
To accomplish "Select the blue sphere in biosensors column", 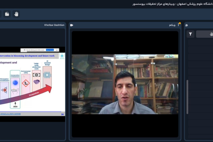I will click(x=15, y=83).
